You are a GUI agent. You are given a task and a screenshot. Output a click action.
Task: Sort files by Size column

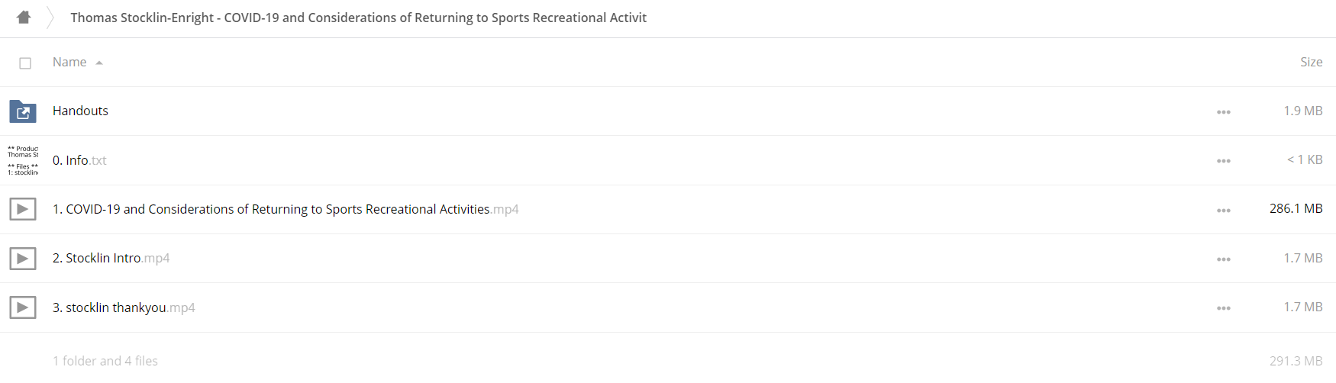1311,62
